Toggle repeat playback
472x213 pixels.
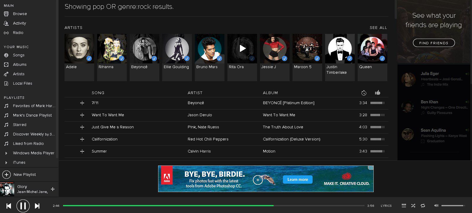(x=423, y=206)
